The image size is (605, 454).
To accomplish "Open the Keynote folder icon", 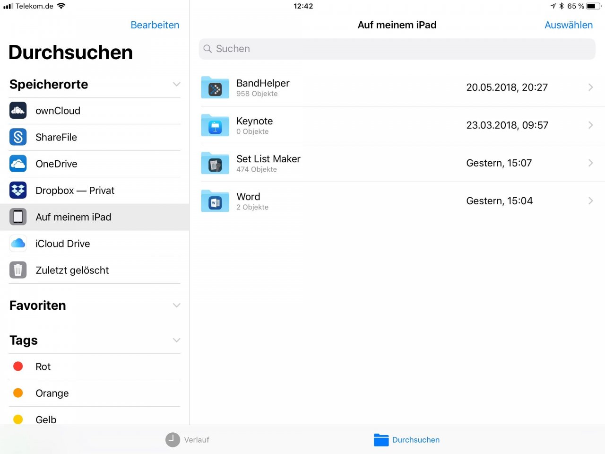I will point(215,125).
